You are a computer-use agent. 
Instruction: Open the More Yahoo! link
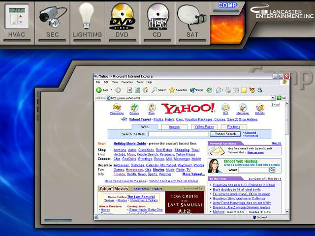tap(193, 174)
